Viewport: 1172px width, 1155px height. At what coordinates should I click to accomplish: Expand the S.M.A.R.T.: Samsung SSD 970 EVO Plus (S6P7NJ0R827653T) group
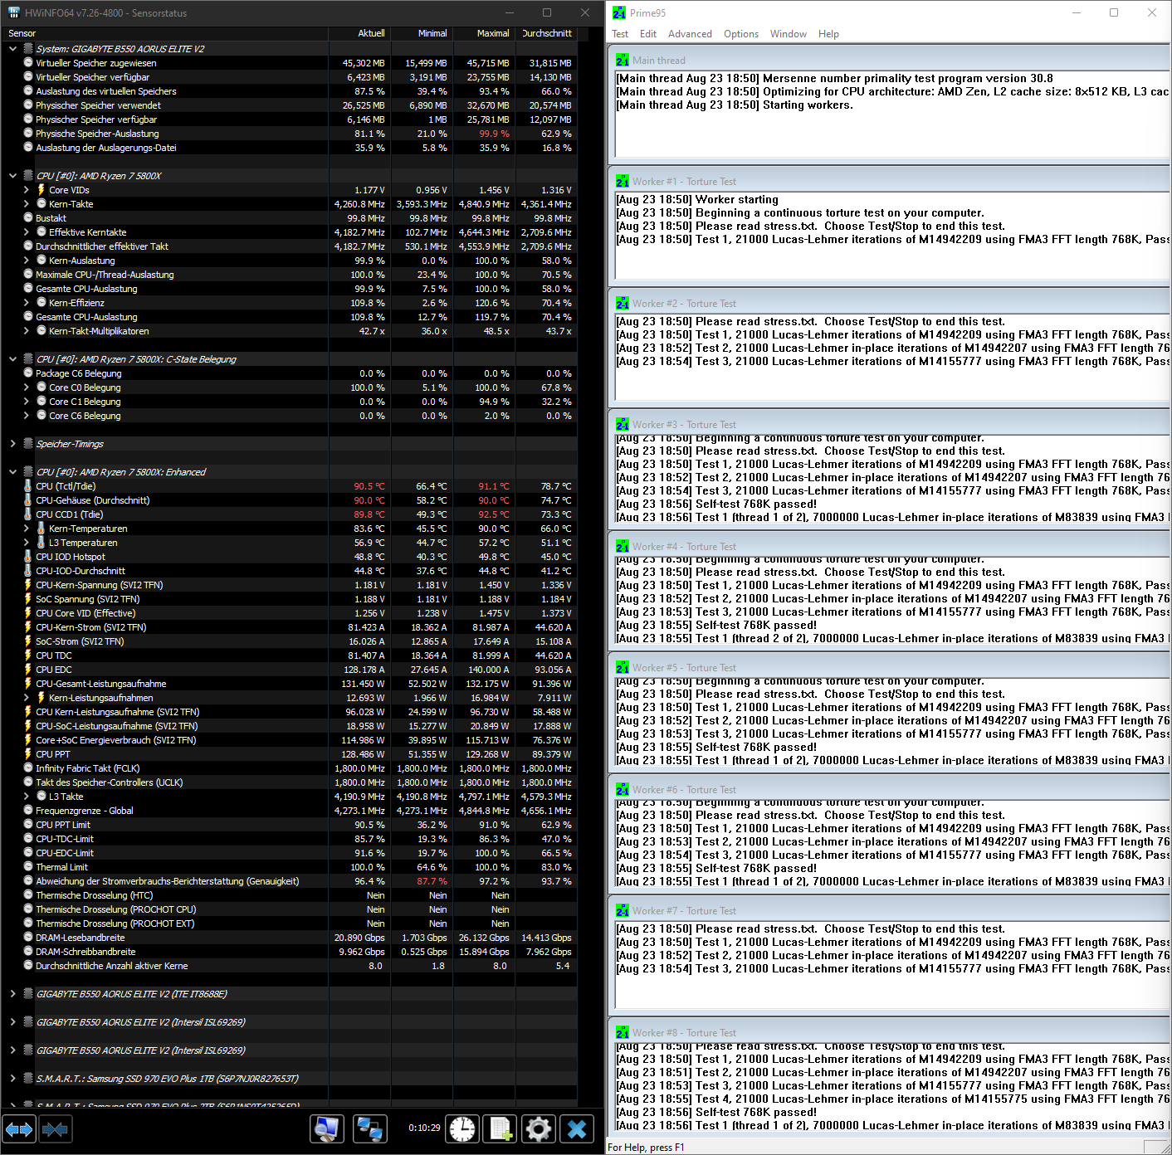12,1079
